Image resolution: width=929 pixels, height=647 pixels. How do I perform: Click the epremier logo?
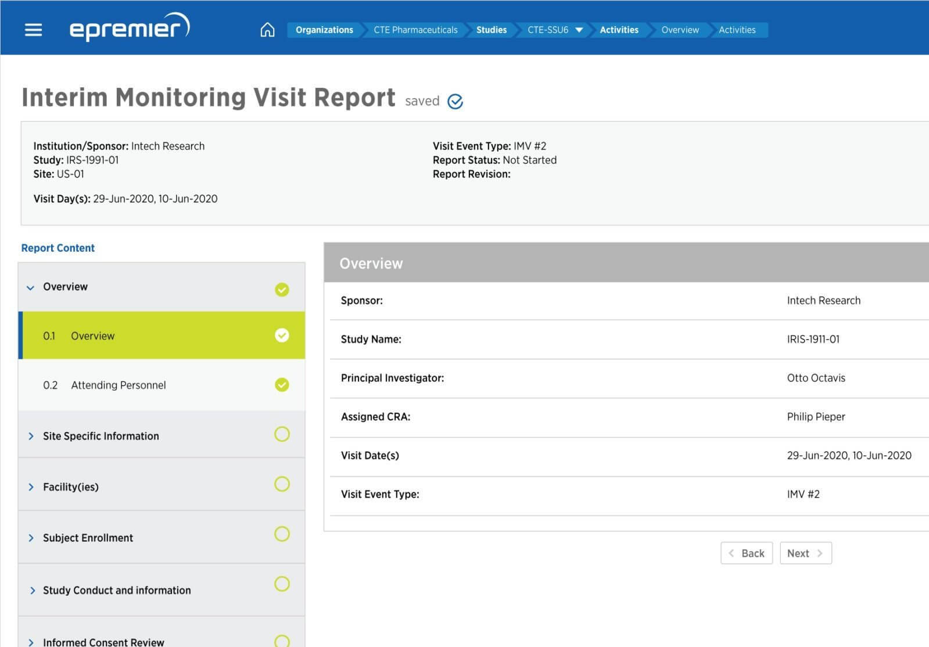(130, 27)
